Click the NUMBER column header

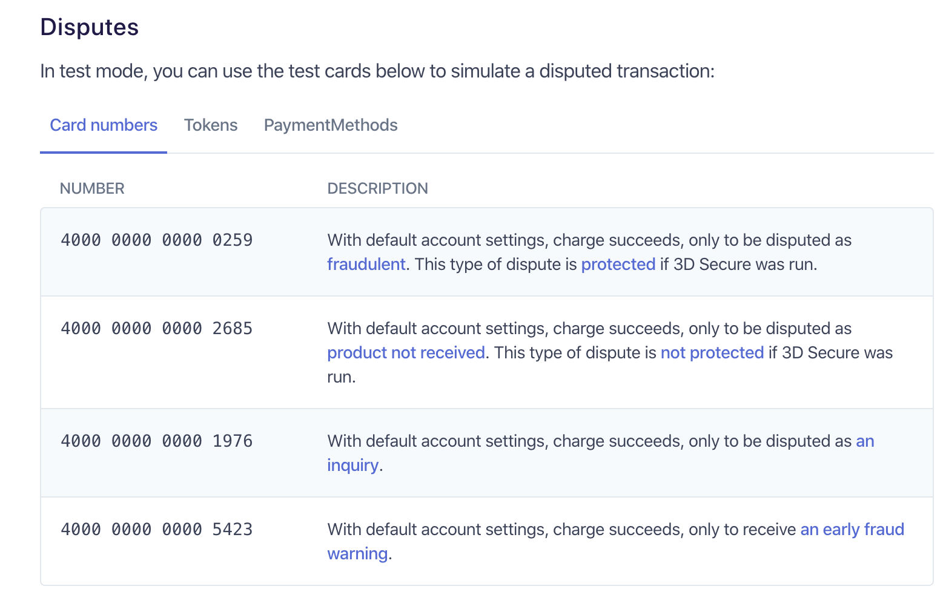coord(92,189)
